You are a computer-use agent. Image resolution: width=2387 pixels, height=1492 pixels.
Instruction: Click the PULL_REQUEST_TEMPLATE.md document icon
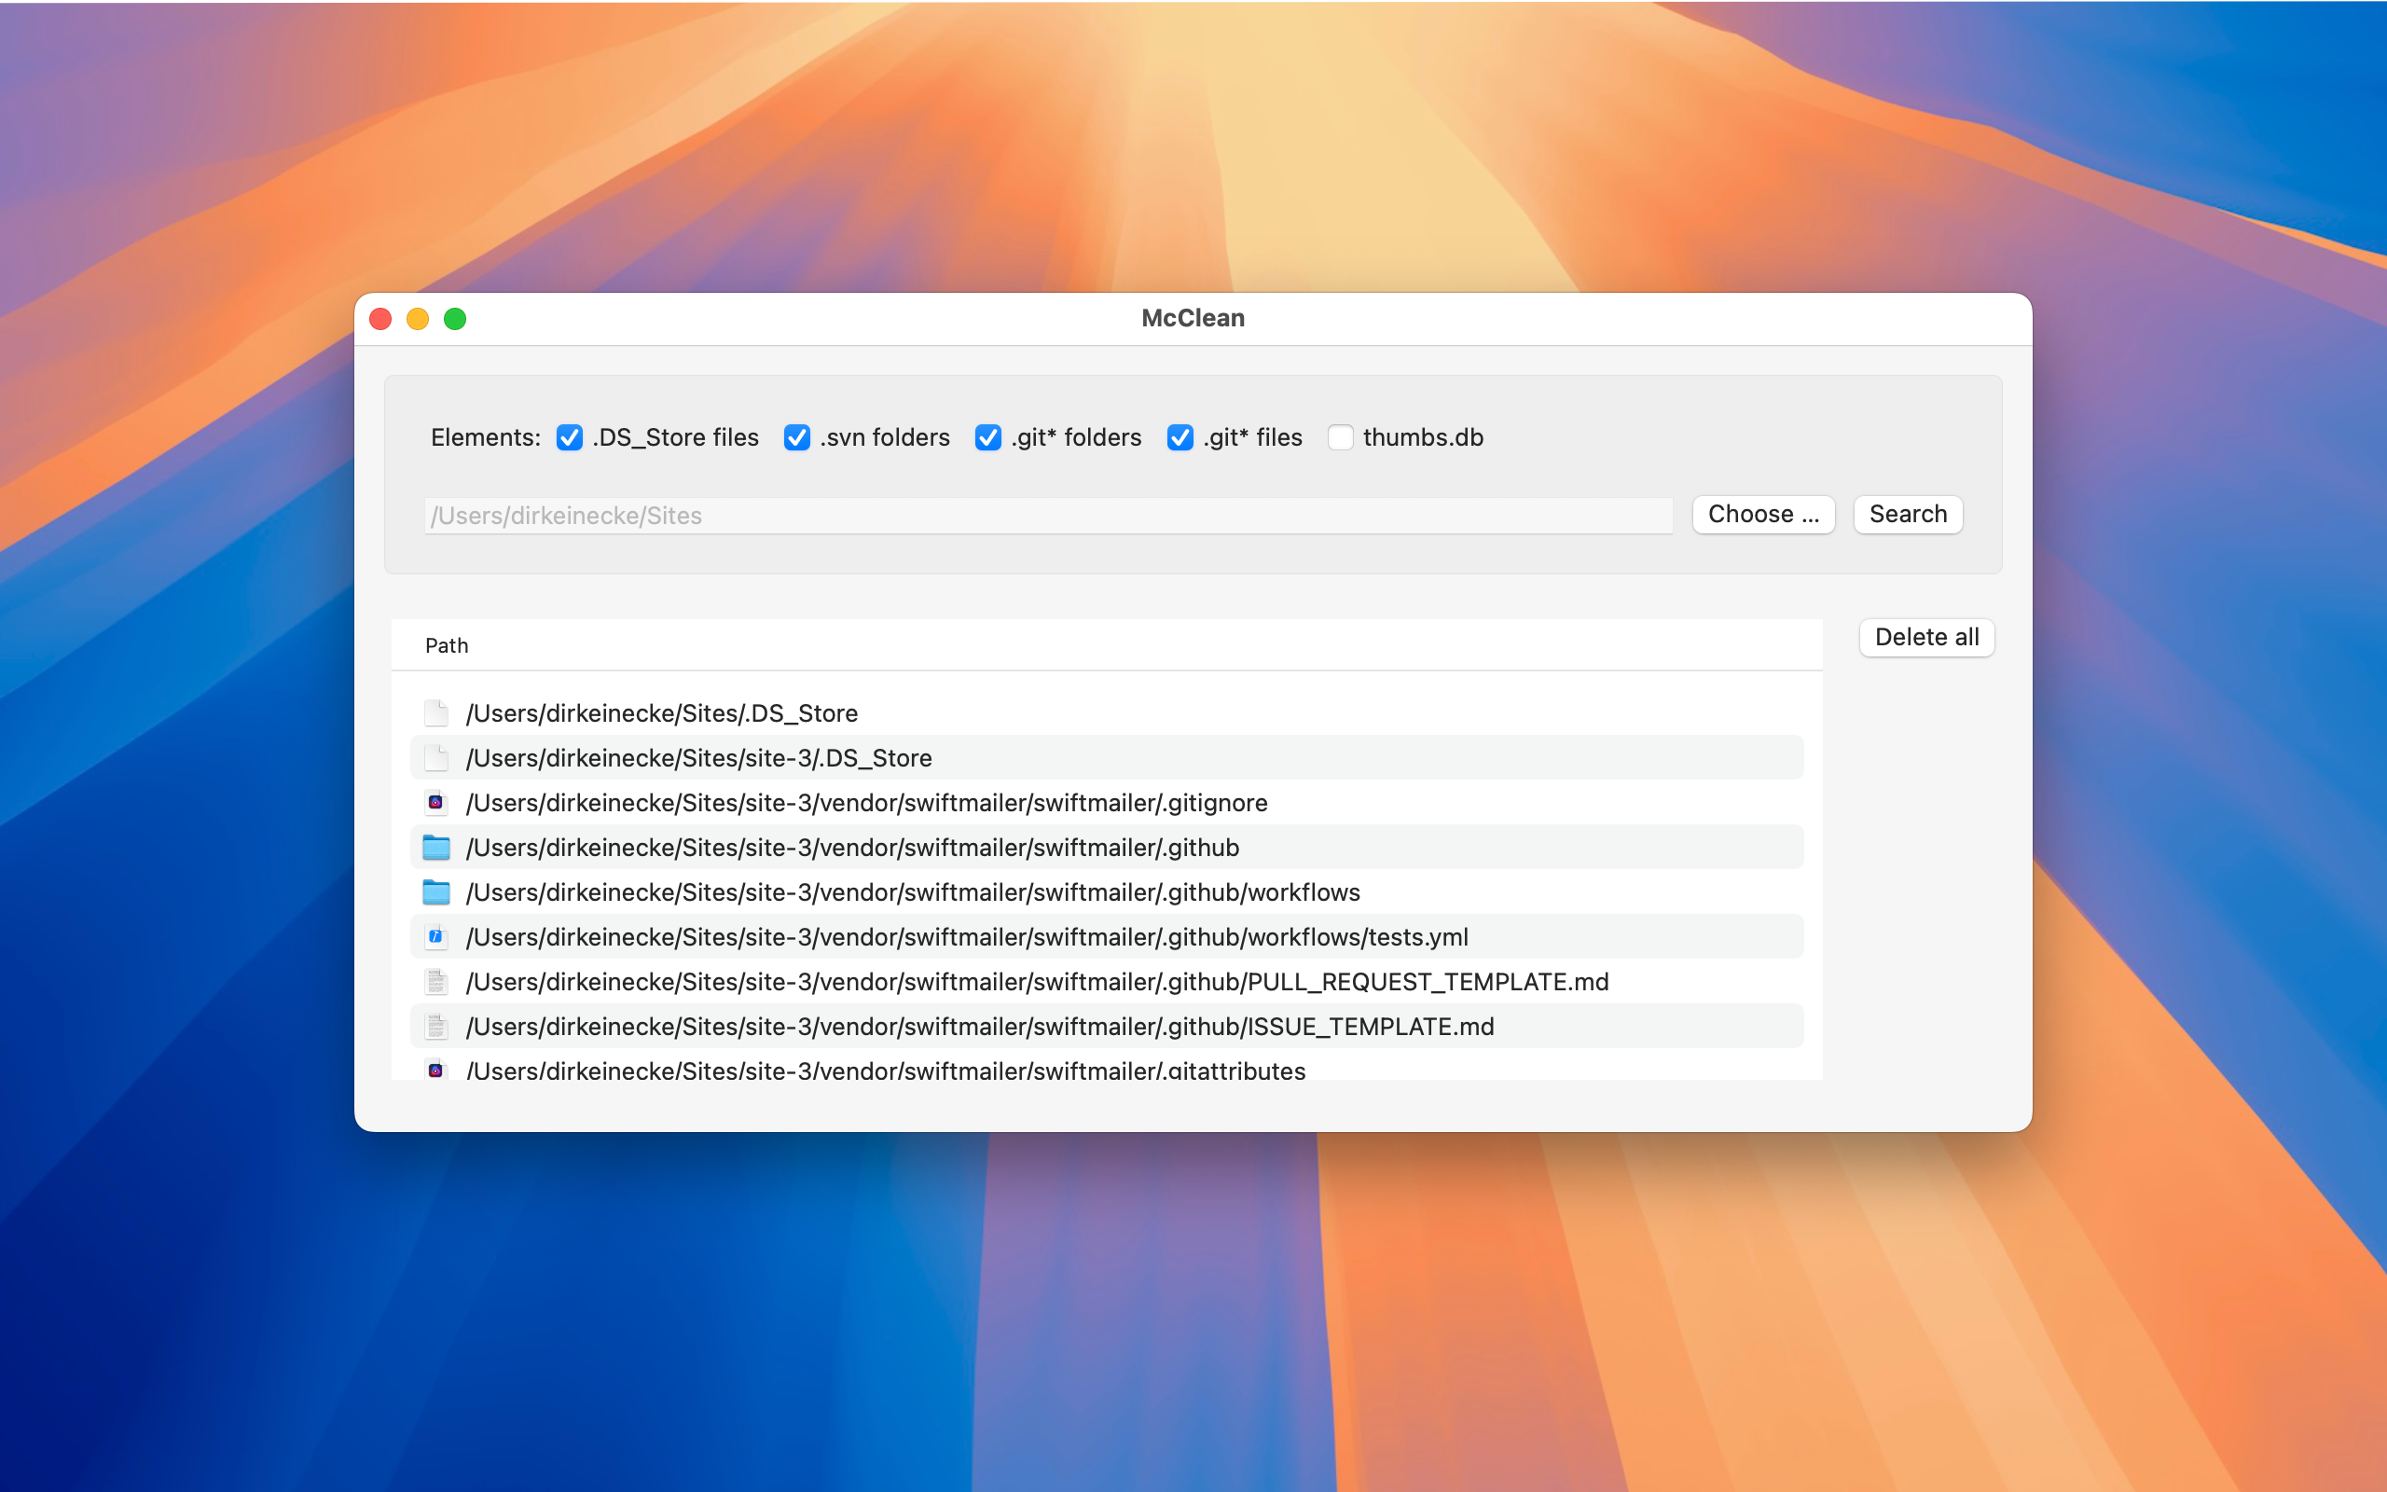click(x=436, y=982)
